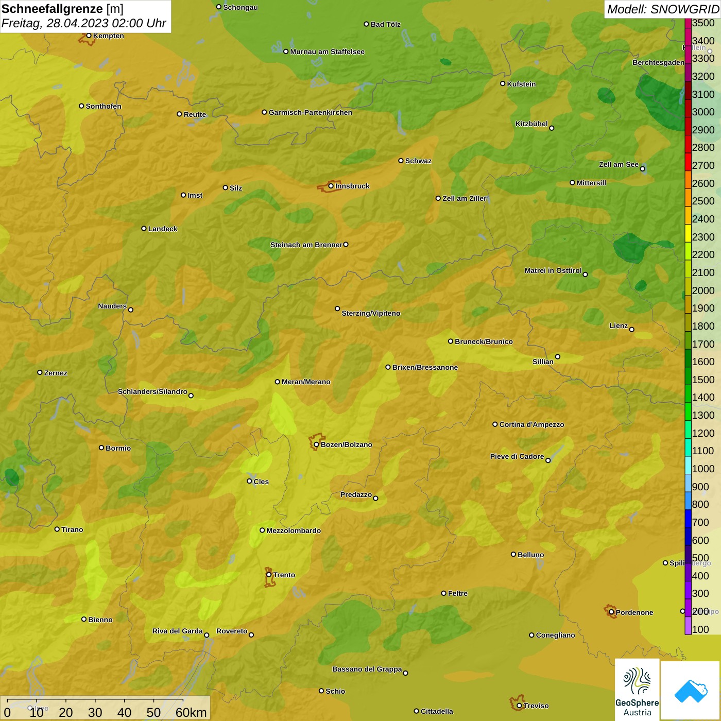This screenshot has height=721, width=721.
Task: Click the 'Steinach am Brenner' map label
Action: pos(306,245)
